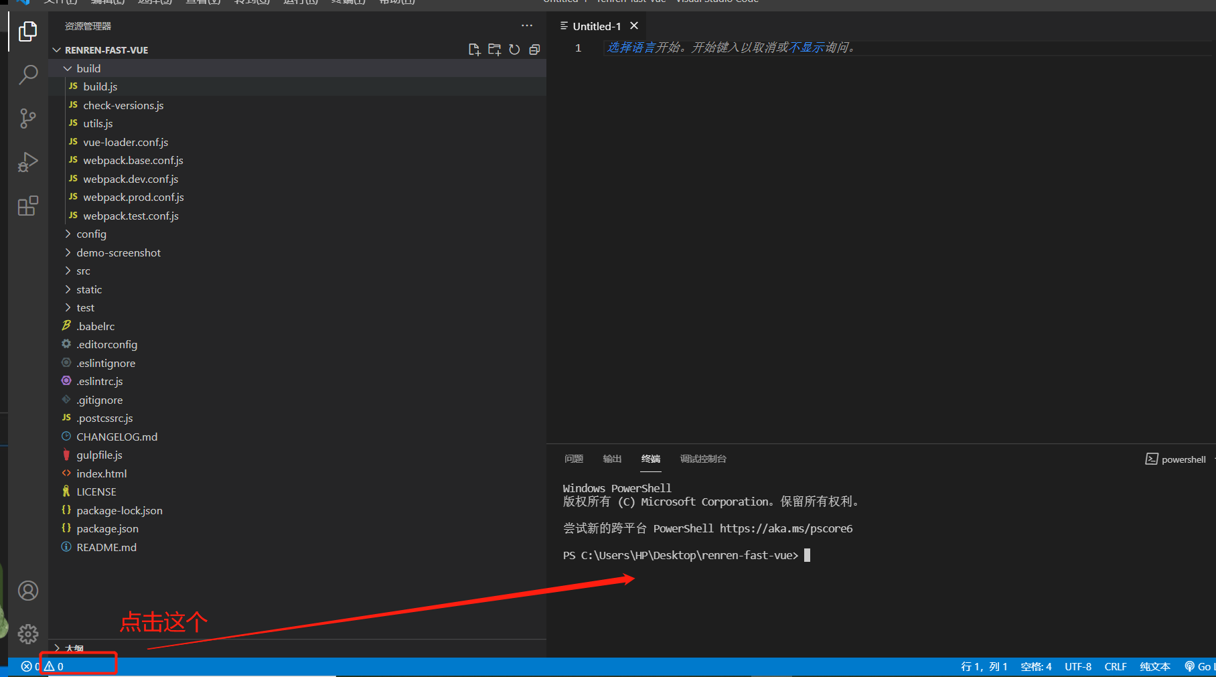Open the .eslintignore file
The width and height of the screenshot is (1216, 677).
[x=297, y=363]
